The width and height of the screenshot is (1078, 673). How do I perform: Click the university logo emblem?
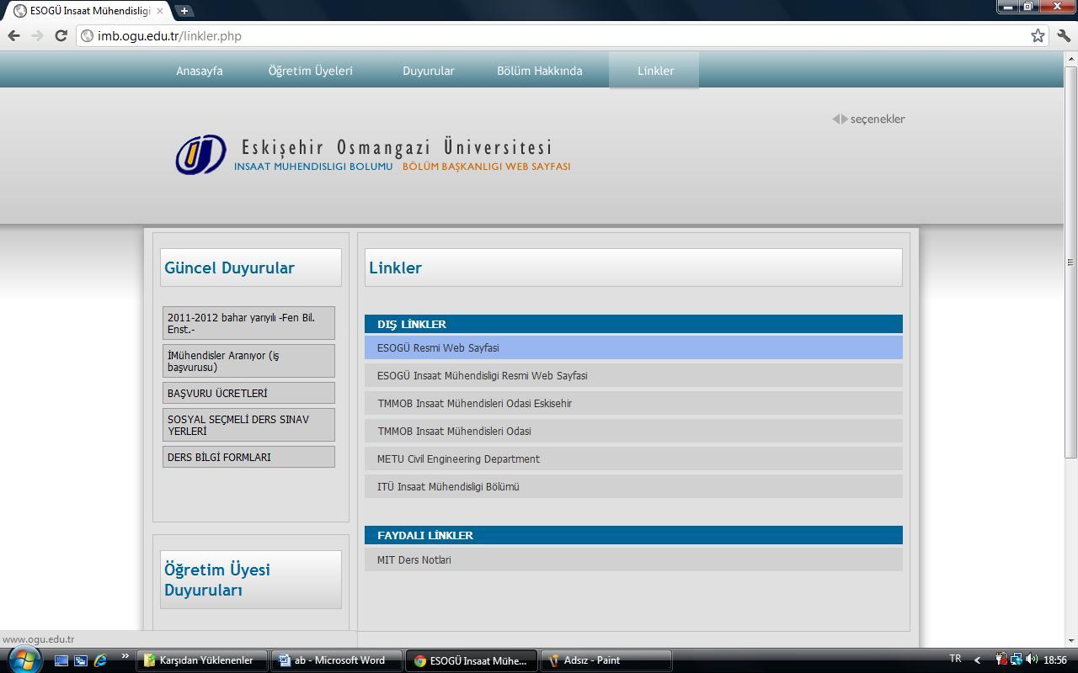pyautogui.click(x=200, y=155)
